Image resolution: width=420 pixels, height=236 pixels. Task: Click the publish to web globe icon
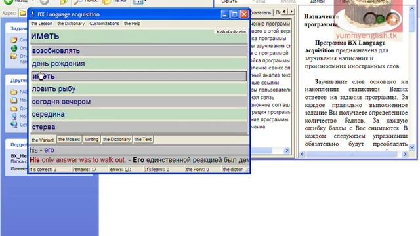[x=14, y=48]
